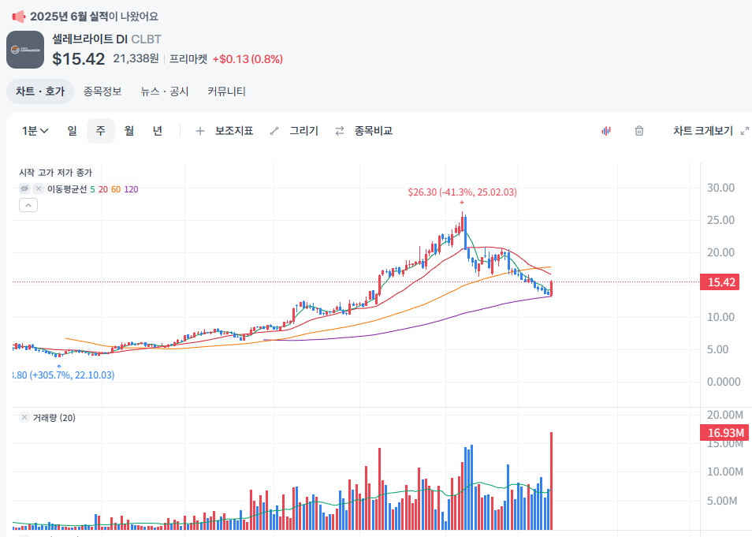Open the 그리기 drawing tools
The image size is (752, 537).
(294, 131)
